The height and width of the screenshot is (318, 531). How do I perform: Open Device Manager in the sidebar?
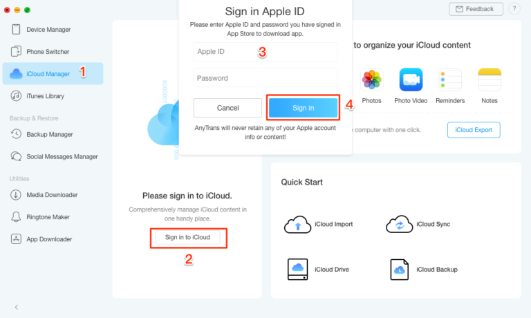pos(48,30)
